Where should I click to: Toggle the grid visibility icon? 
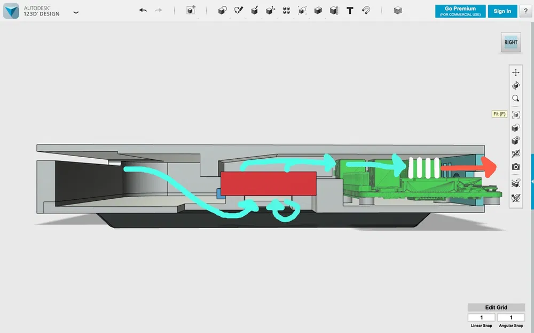[x=516, y=153]
